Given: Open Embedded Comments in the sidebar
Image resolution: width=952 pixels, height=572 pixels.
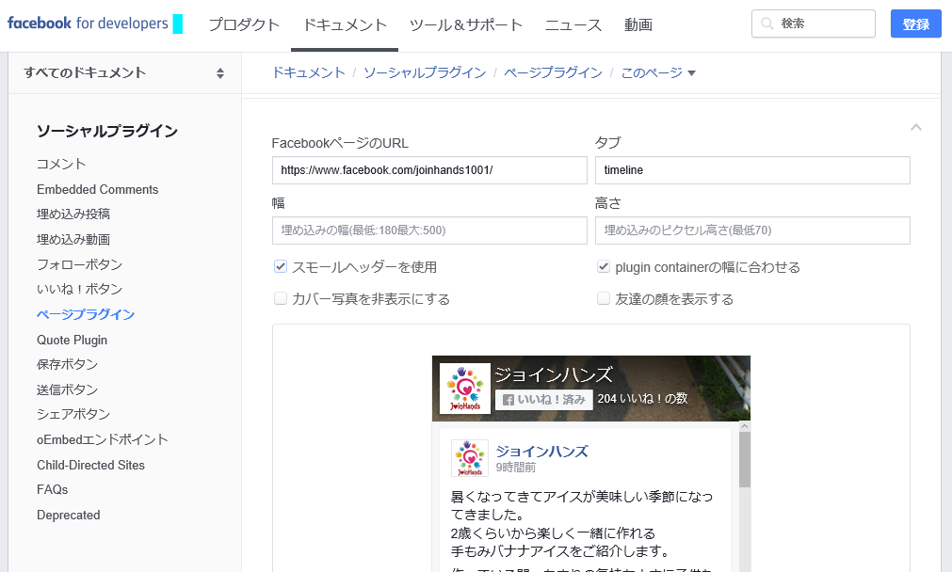Looking at the screenshot, I should 98,189.
